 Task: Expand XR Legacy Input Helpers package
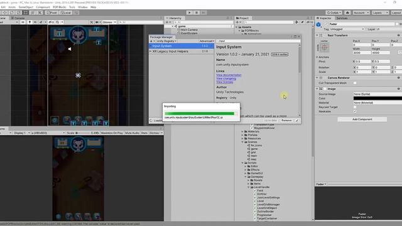[151, 51]
